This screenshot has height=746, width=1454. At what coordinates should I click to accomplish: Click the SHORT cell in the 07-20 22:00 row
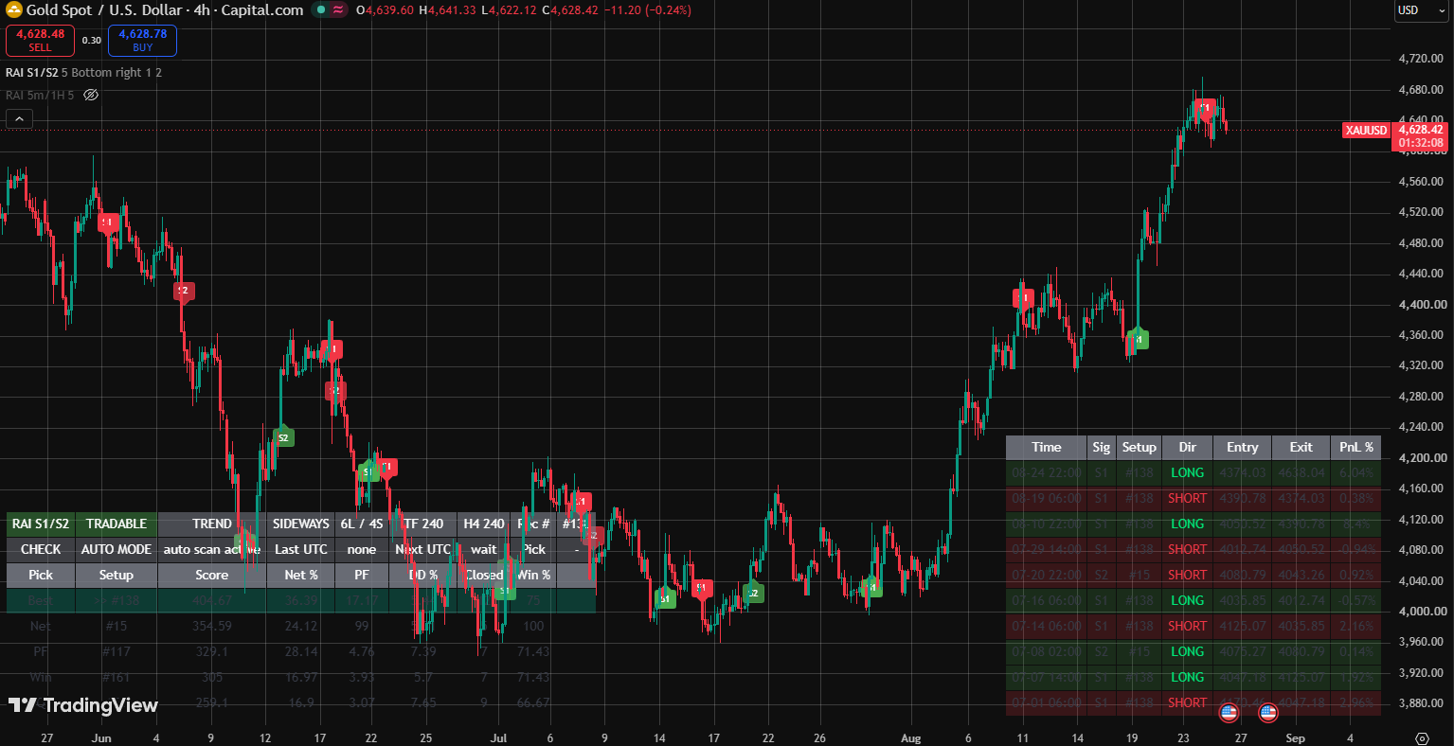point(1187,575)
